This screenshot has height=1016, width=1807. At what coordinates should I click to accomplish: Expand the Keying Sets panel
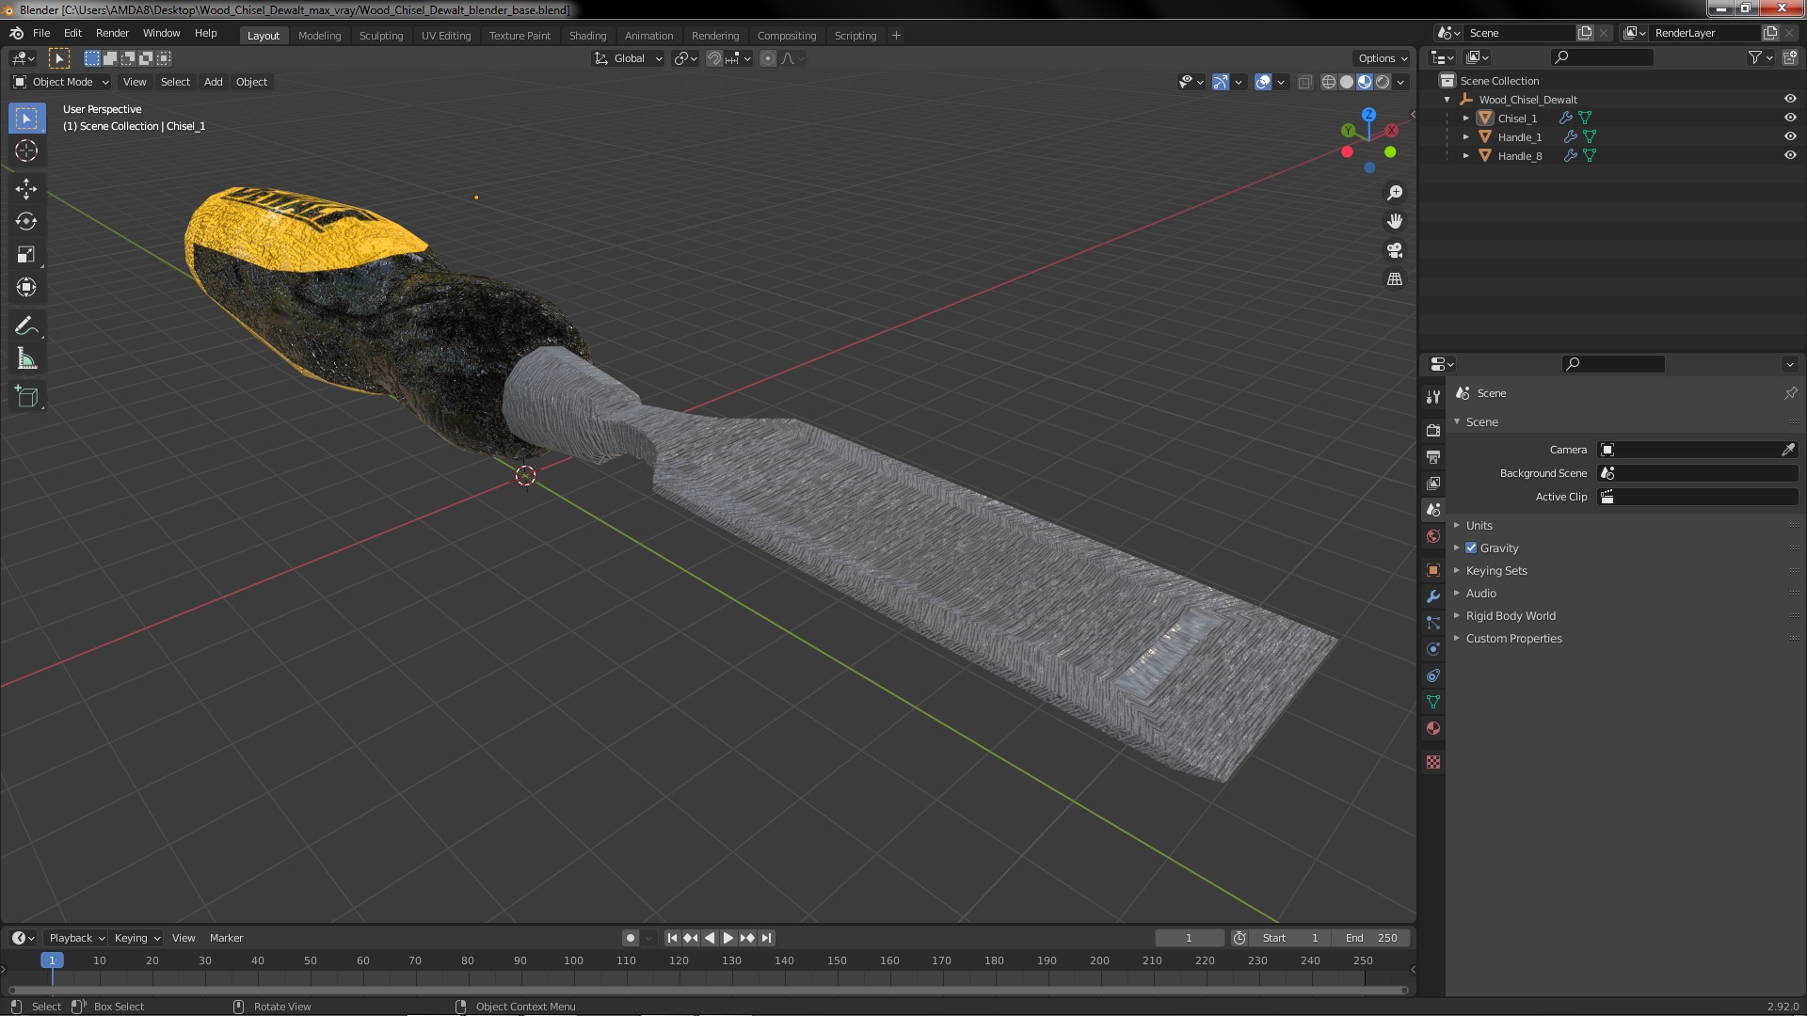click(1495, 571)
